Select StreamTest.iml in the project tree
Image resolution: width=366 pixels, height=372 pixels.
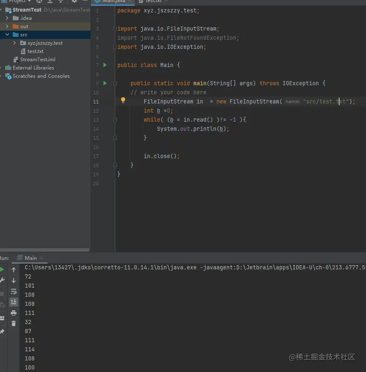38,60
